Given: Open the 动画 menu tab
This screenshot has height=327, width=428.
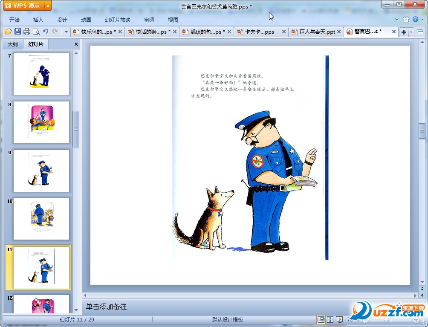Looking at the screenshot, I should (x=86, y=20).
